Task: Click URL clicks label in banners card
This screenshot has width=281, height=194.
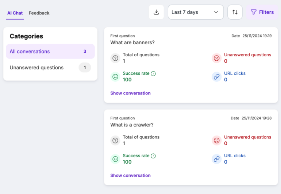Action: click(x=235, y=73)
